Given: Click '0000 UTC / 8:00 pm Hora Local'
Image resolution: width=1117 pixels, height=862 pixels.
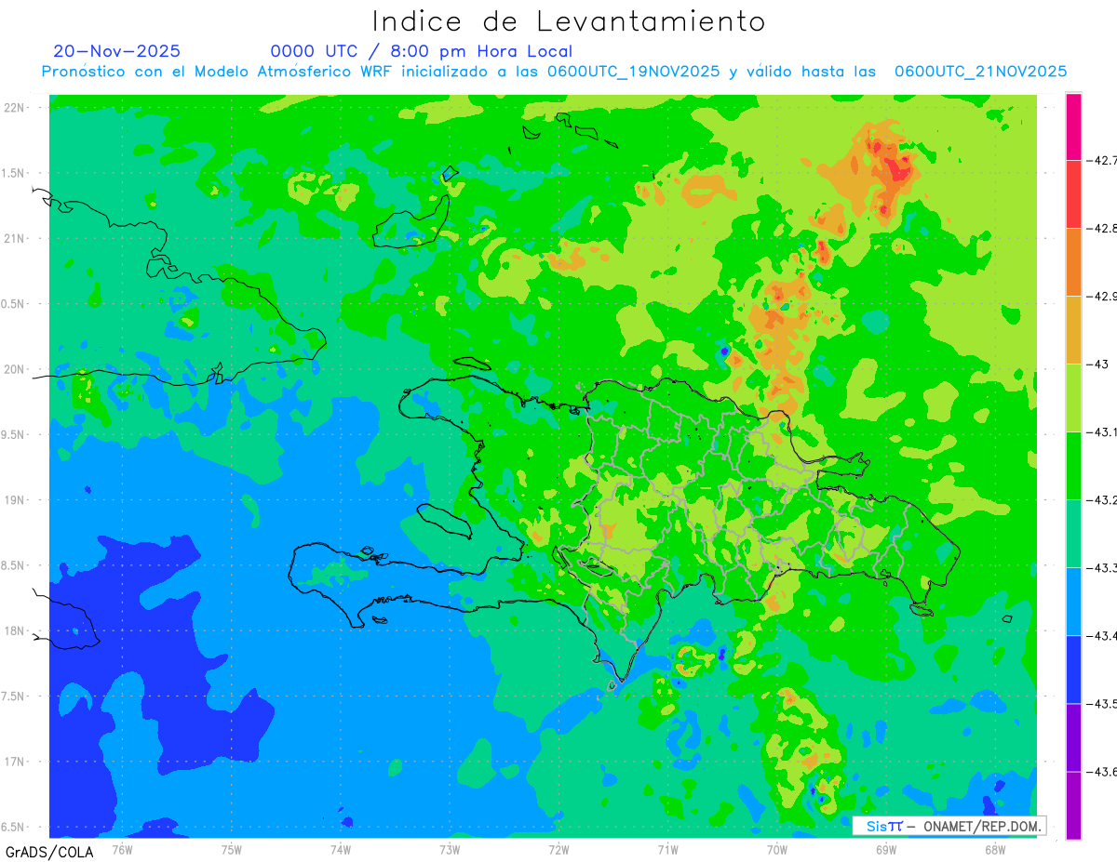Looking at the screenshot, I should point(422,51).
